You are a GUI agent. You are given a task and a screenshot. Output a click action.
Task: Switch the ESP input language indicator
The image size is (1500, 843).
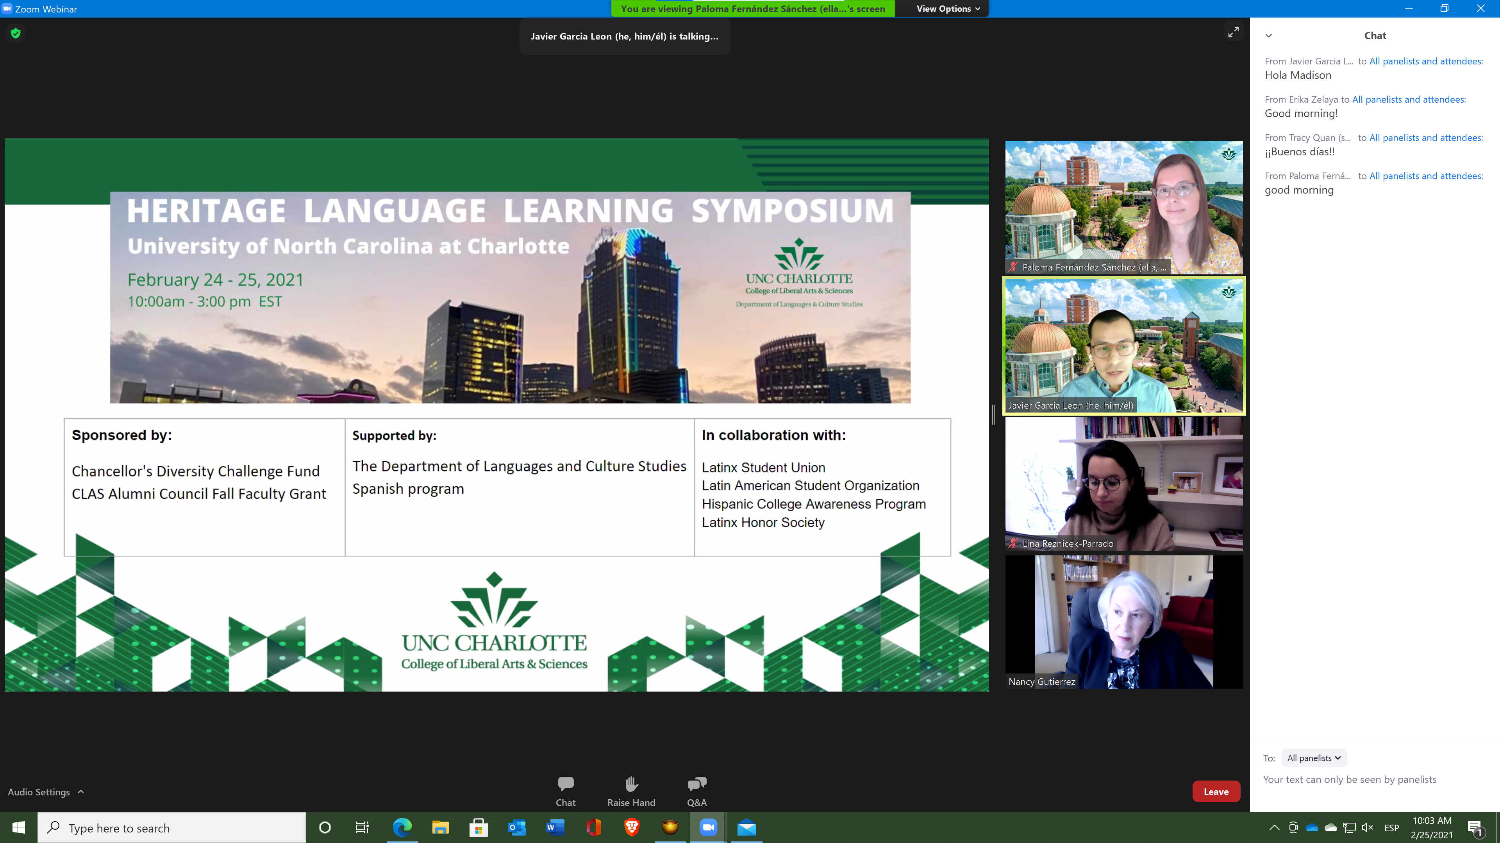pyautogui.click(x=1391, y=827)
